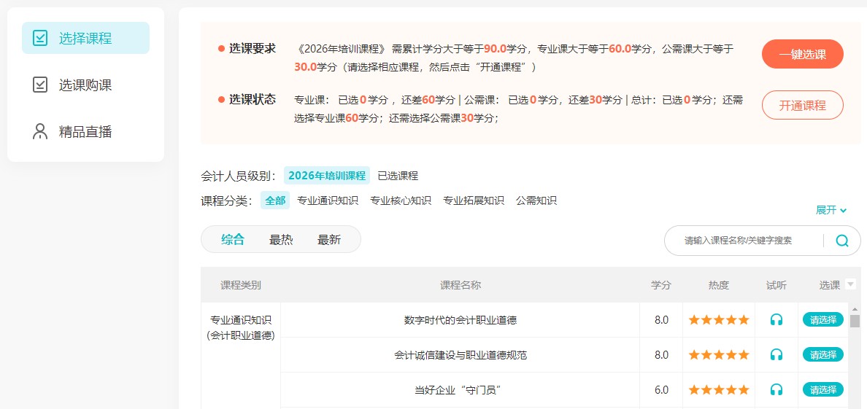Focus the course name search field
Image resolution: width=867 pixels, height=409 pixels.
[744, 241]
